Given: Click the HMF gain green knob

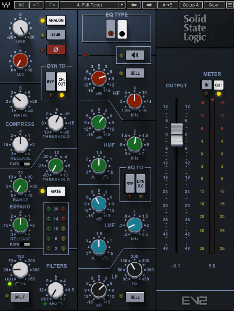Looking at the screenshot, I should tap(99, 123).
